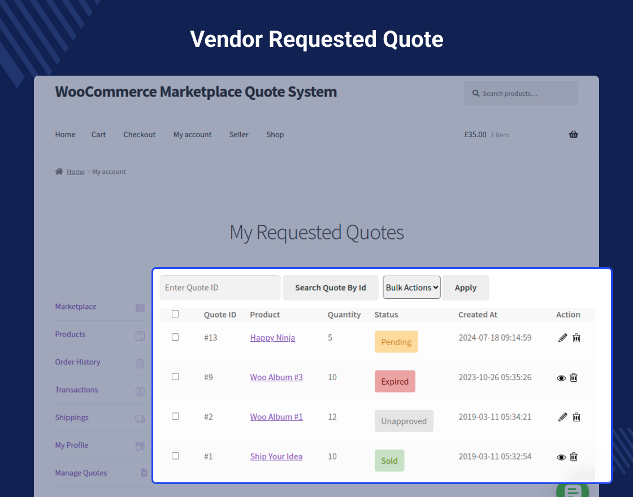Check the box for quote #13

(x=175, y=337)
